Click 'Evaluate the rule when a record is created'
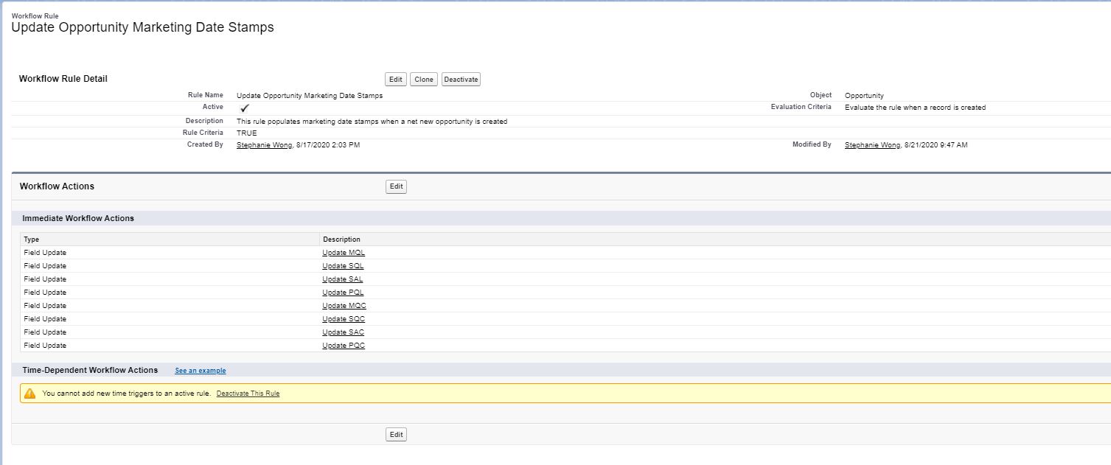The width and height of the screenshot is (1111, 465). (915, 108)
